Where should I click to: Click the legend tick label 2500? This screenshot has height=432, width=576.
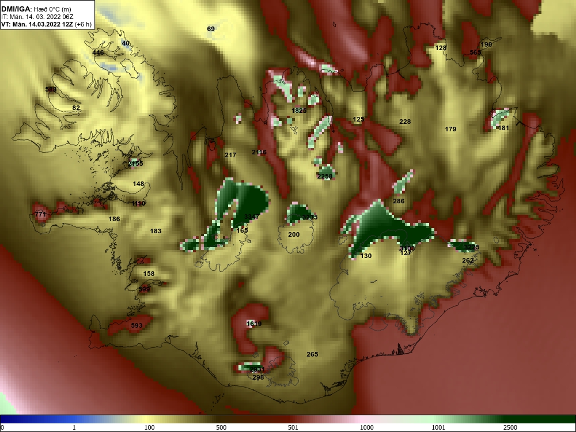click(510, 427)
